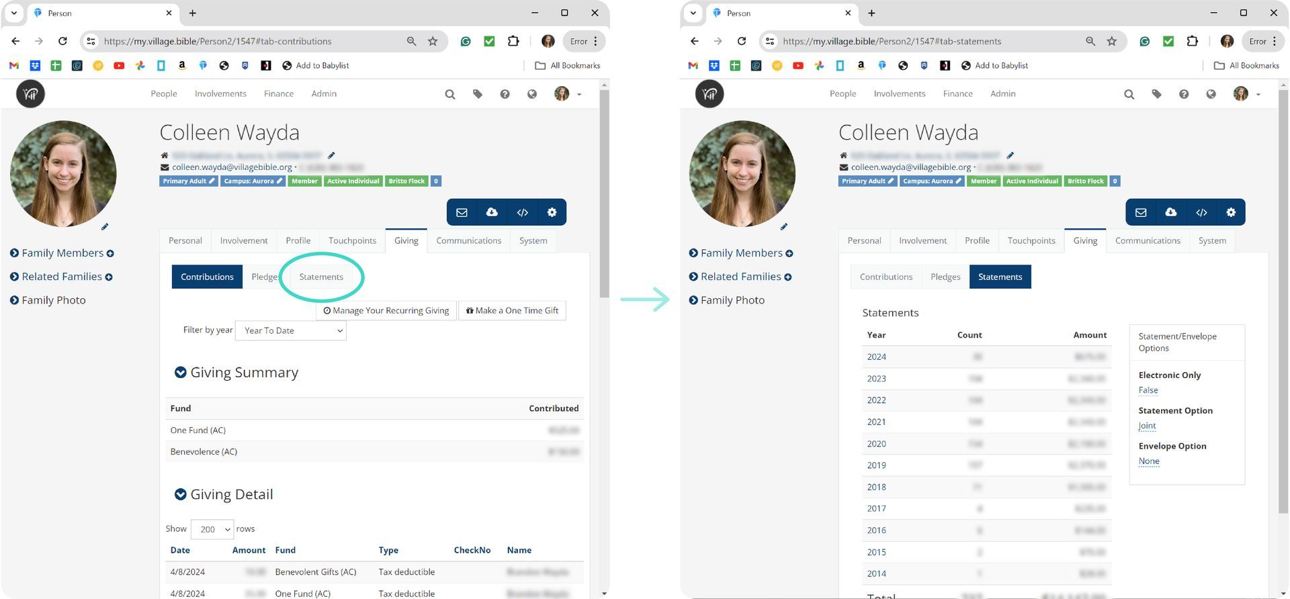This screenshot has height=599, width=1290.
Task: Toggle the Electronic Only False value
Action: [x=1148, y=390]
